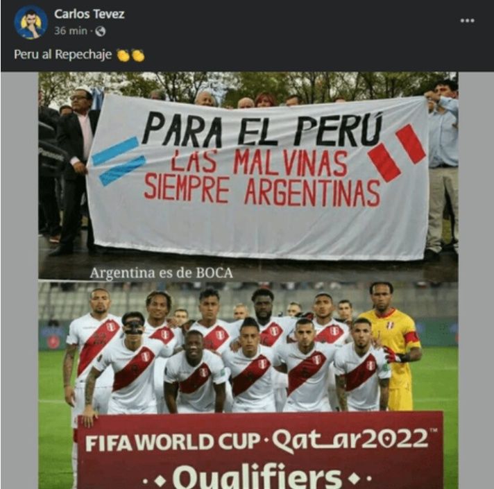Click the light-blue Argentine flag stripes on banner
The width and height of the screenshot is (494, 489).
119,161
